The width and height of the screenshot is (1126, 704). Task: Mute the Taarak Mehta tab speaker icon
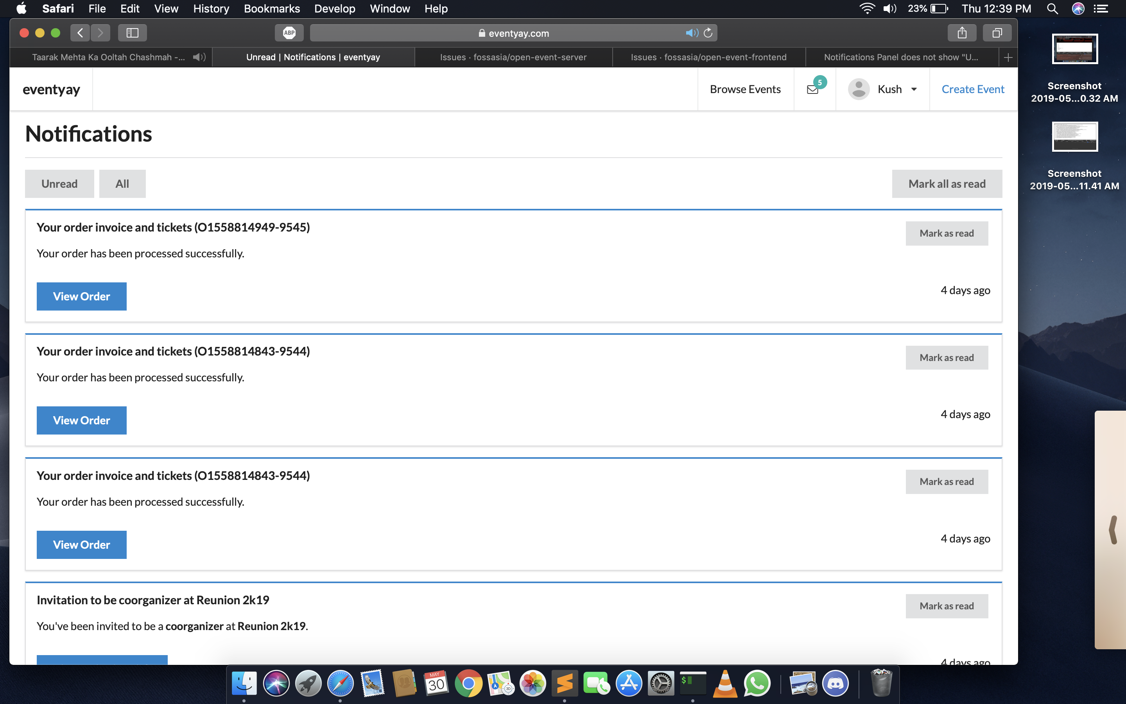point(199,57)
